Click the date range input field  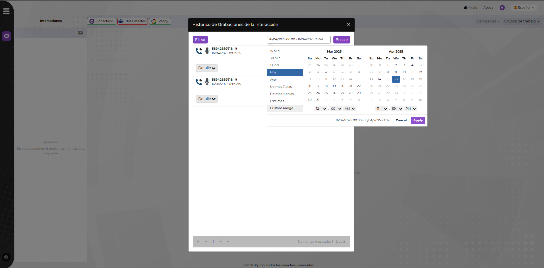298,40
